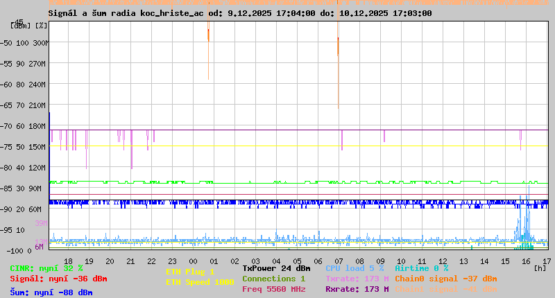Click the 'Rxrate: 173 M' legend text

[357, 289]
